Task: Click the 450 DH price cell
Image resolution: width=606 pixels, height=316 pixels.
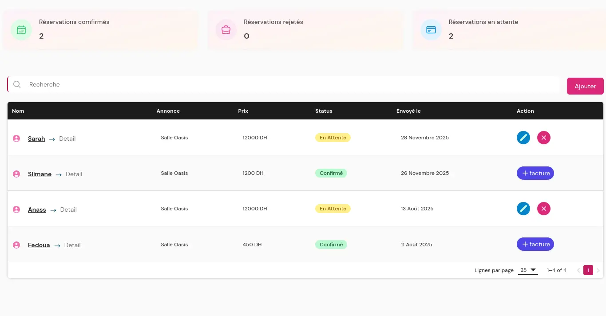Action: click(x=252, y=245)
